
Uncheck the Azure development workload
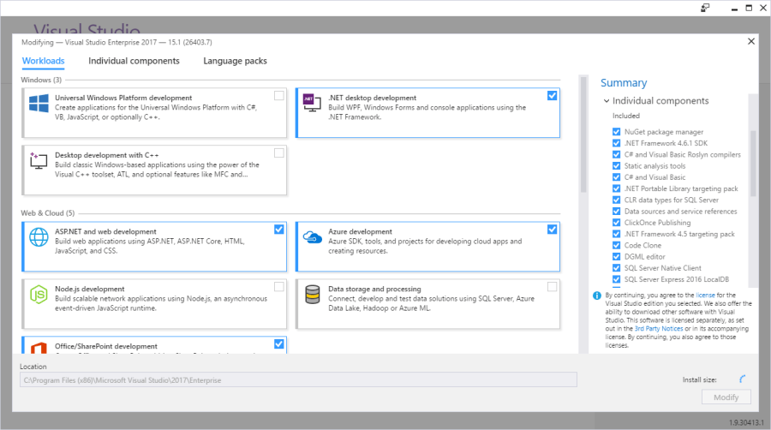pos(552,229)
